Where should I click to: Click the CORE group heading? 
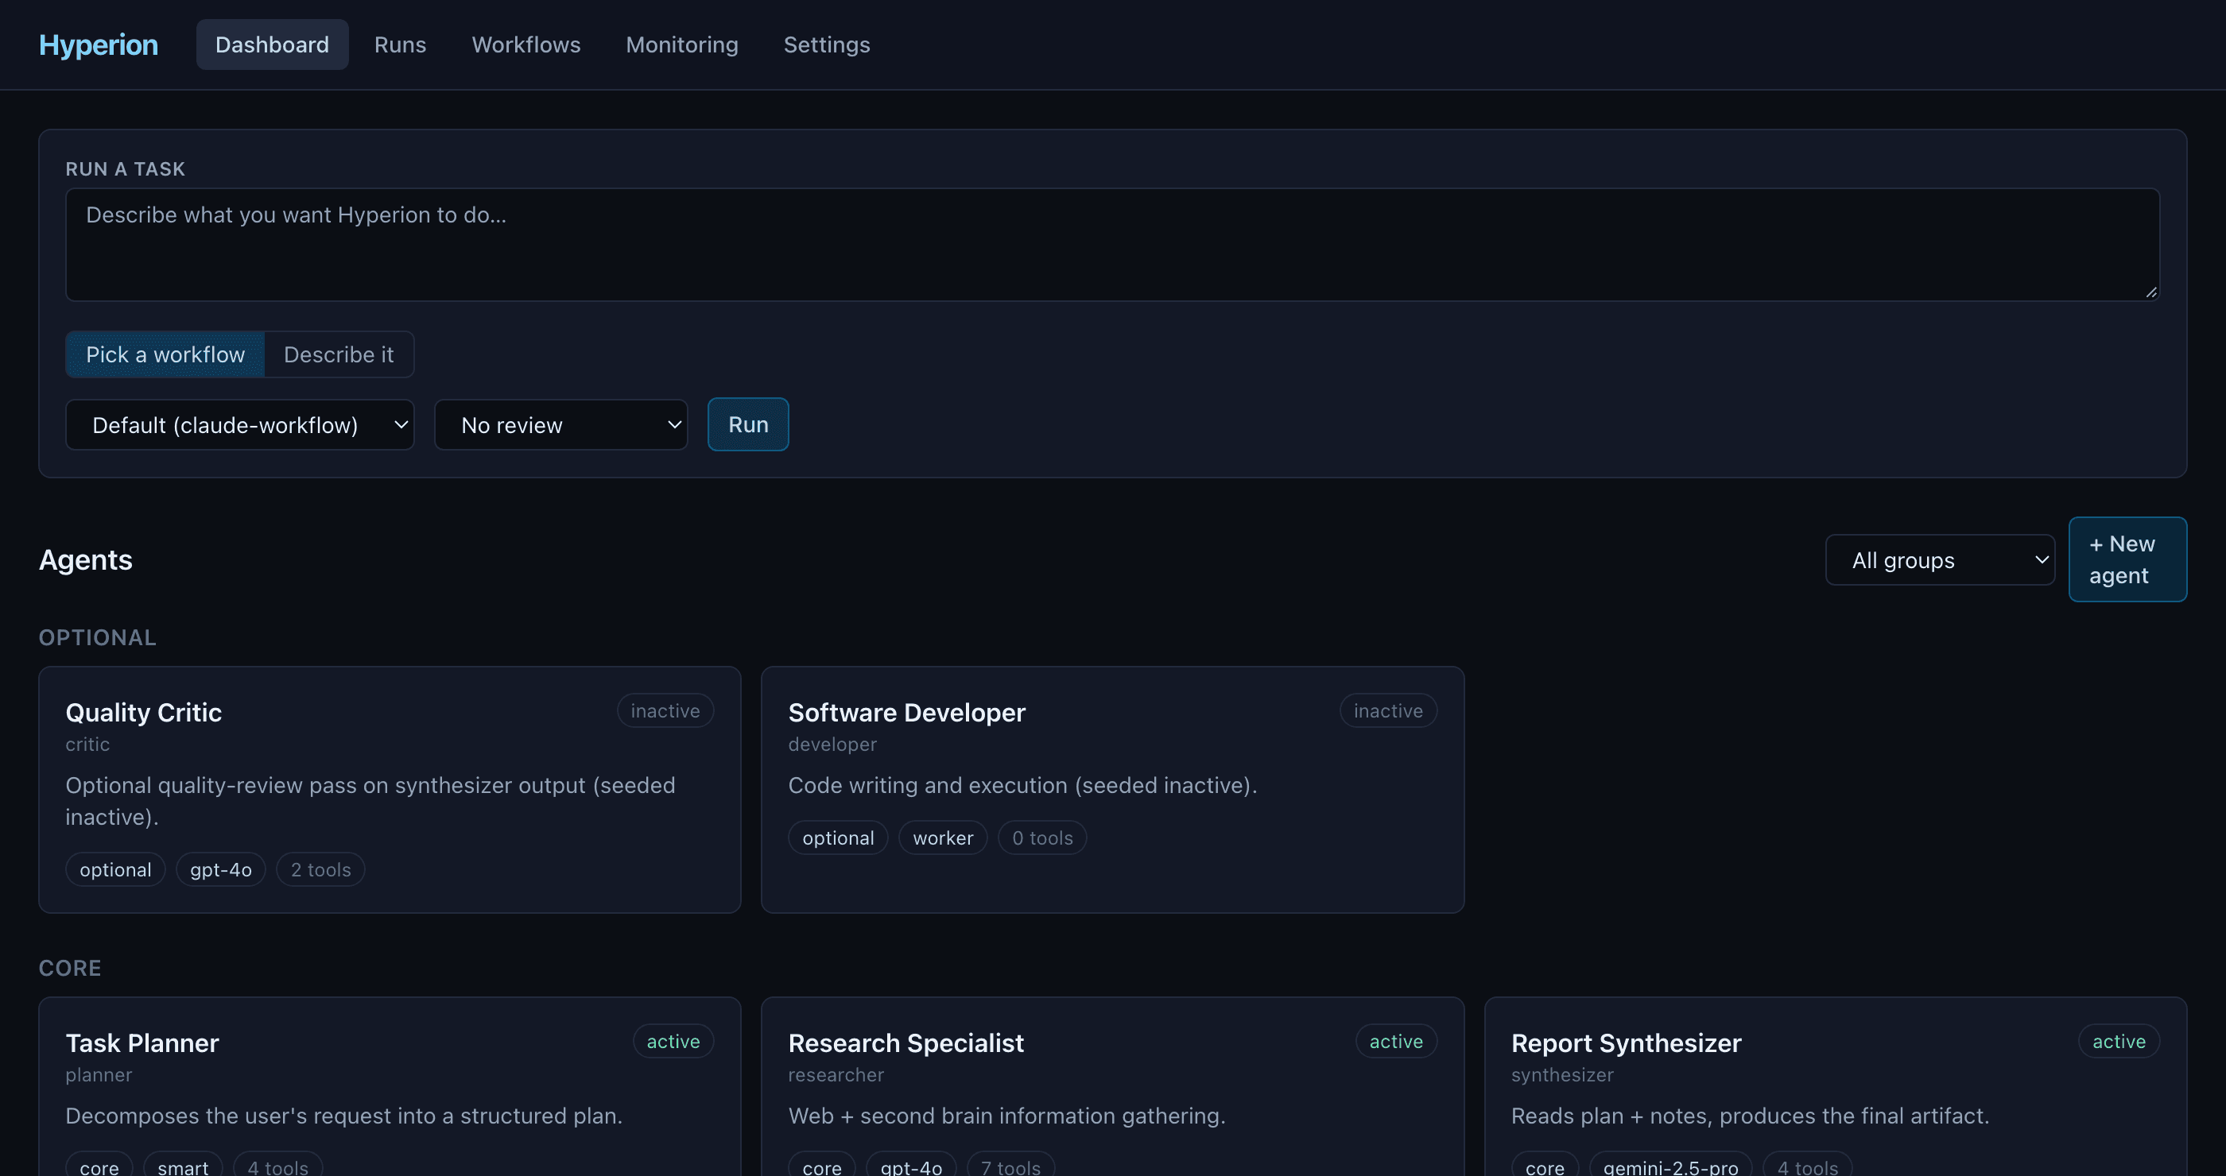point(70,968)
